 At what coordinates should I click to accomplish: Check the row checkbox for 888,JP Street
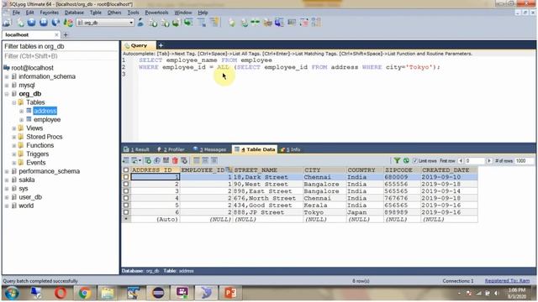point(126,212)
